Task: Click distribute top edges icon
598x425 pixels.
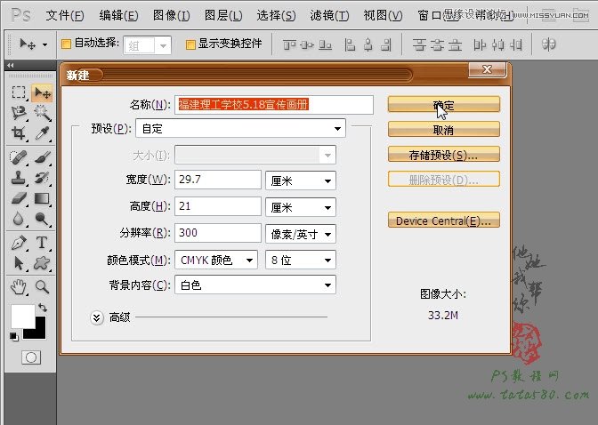Action: 419,45
